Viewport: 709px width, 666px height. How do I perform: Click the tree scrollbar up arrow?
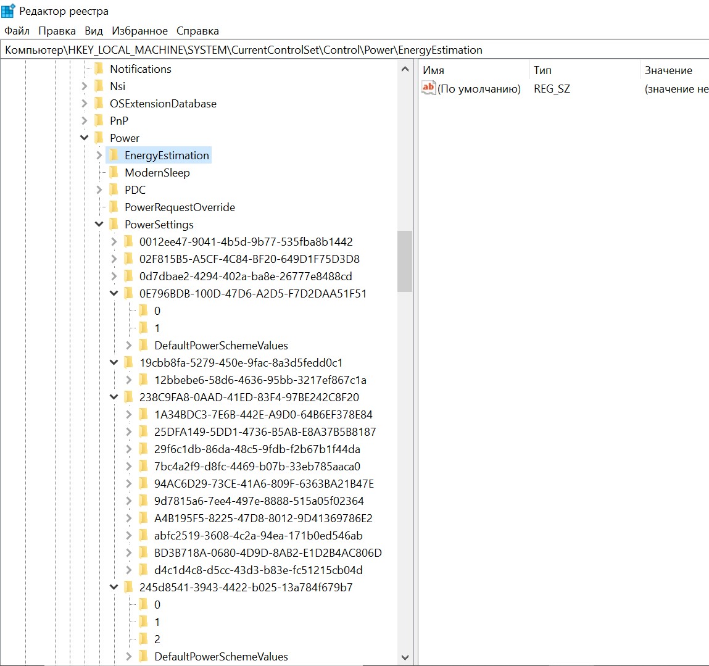coord(405,69)
